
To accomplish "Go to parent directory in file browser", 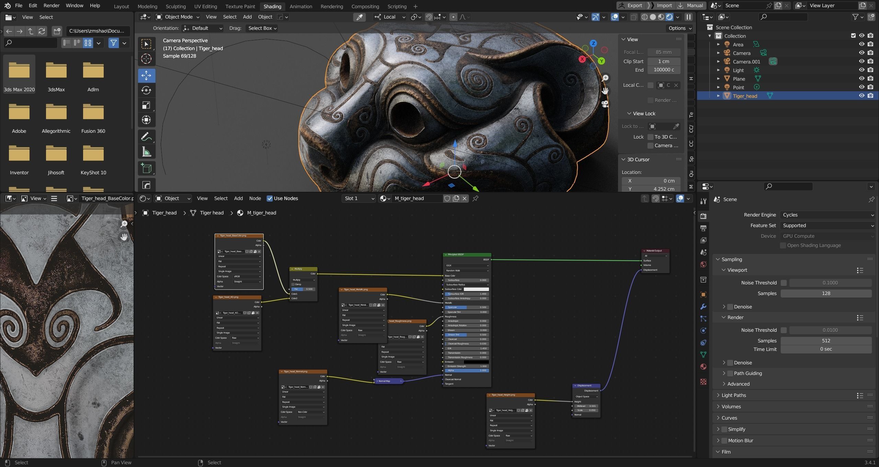I will [31, 31].
